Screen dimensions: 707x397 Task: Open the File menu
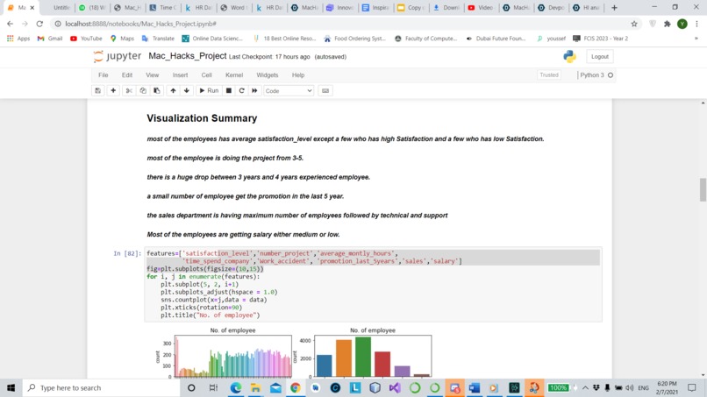pyautogui.click(x=104, y=75)
